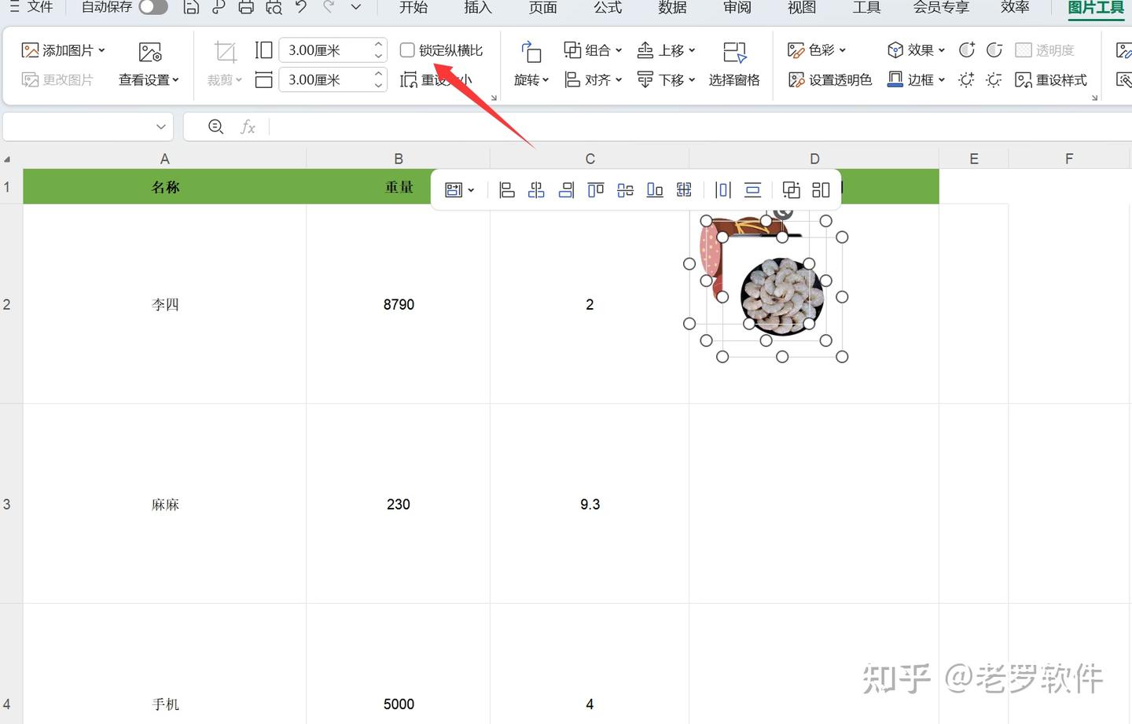Open the 选择窗格 selection pane

(734, 64)
